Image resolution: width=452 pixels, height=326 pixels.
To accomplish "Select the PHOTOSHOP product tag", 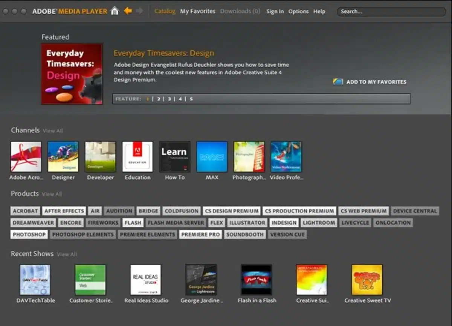I will (29, 234).
